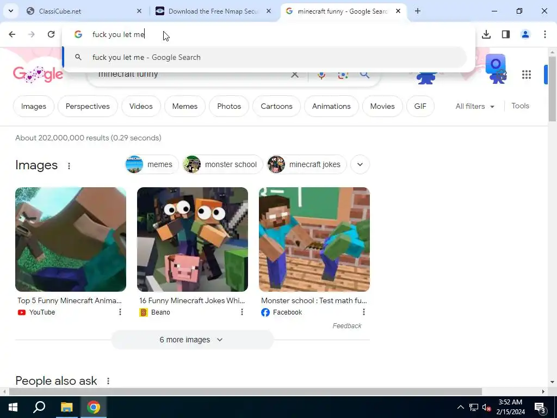The image size is (557, 418).
Task: Open 16 Funny Minecraft Jokes thumbnail
Action: [193, 239]
